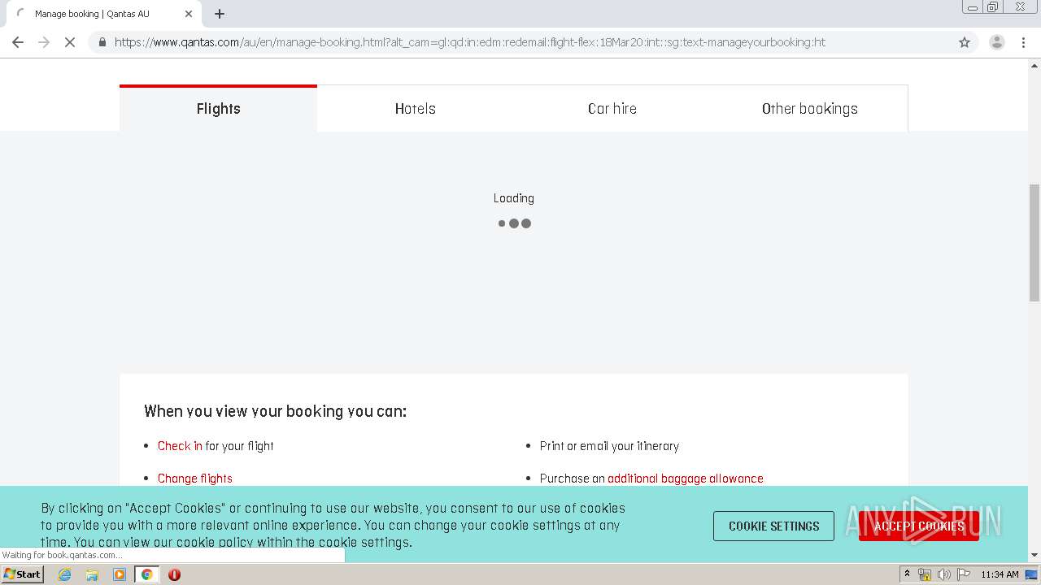Click the page vertical scrollbar thumb
Image resolution: width=1041 pixels, height=585 pixels.
1034,242
